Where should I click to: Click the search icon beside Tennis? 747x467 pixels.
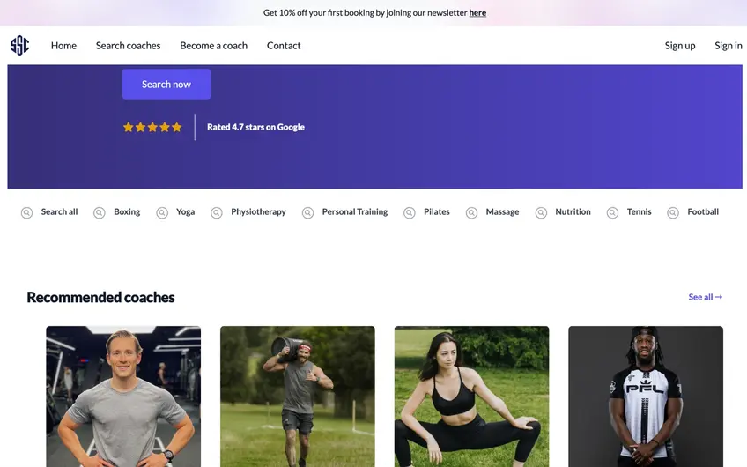click(x=612, y=212)
